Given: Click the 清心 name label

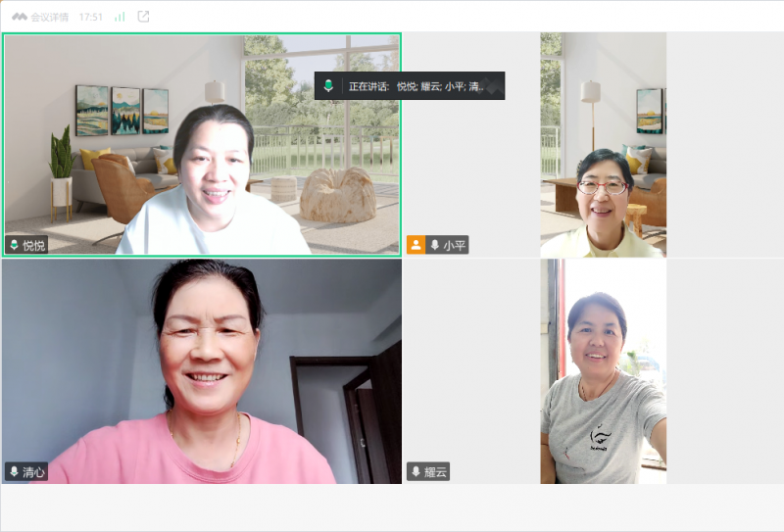Looking at the screenshot, I should pos(34,471).
